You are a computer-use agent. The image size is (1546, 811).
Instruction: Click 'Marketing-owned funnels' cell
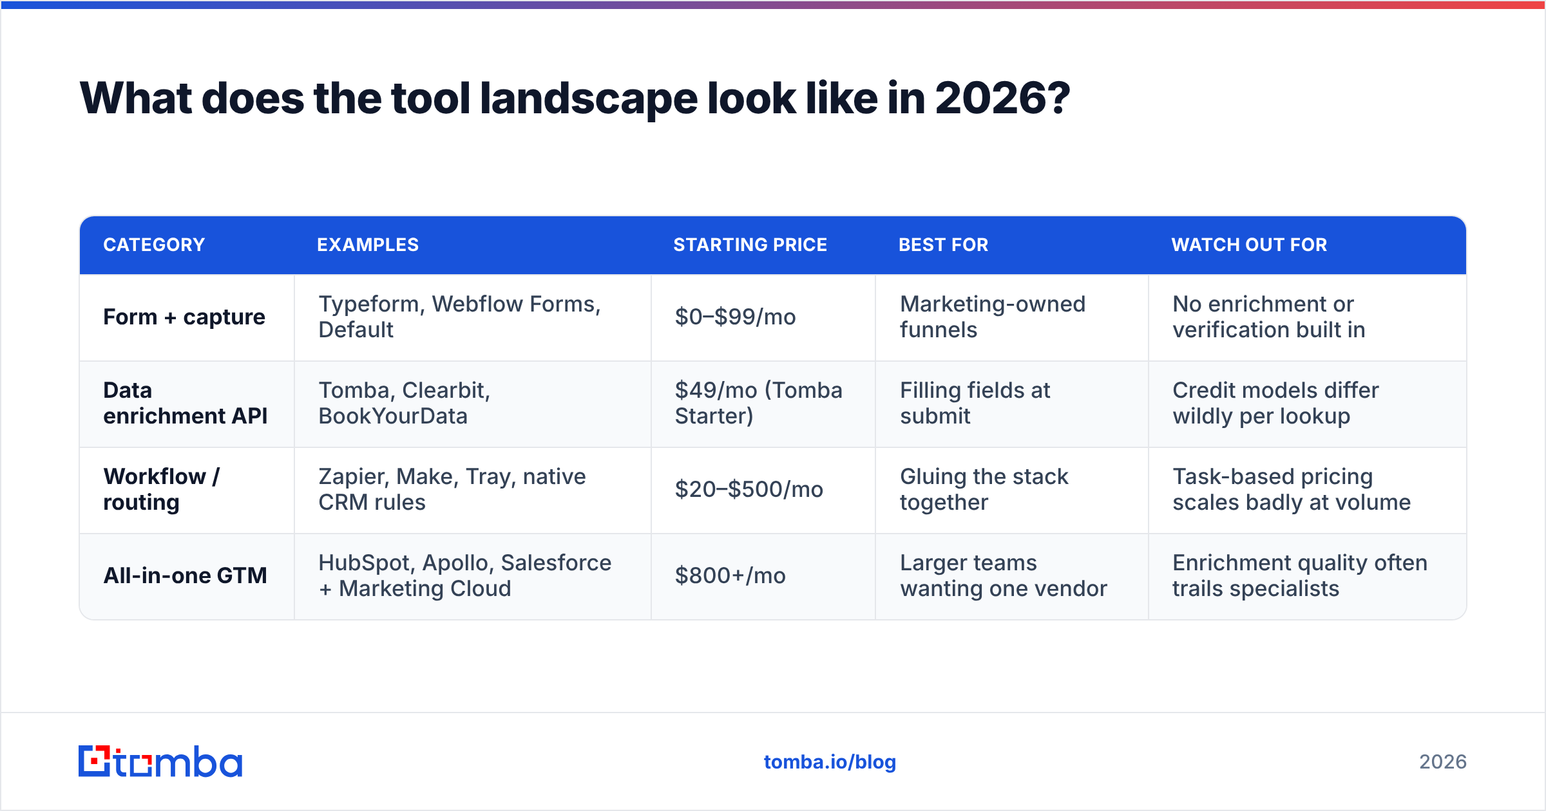click(1012, 317)
